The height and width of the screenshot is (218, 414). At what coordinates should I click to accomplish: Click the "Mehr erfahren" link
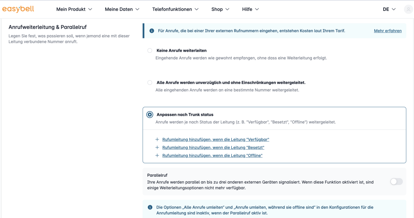point(387,31)
